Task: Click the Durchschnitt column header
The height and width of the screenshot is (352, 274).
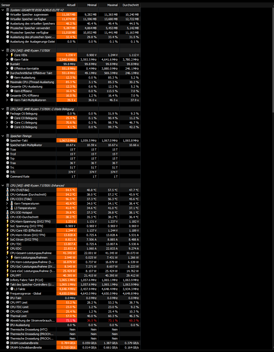Action: (130, 5)
